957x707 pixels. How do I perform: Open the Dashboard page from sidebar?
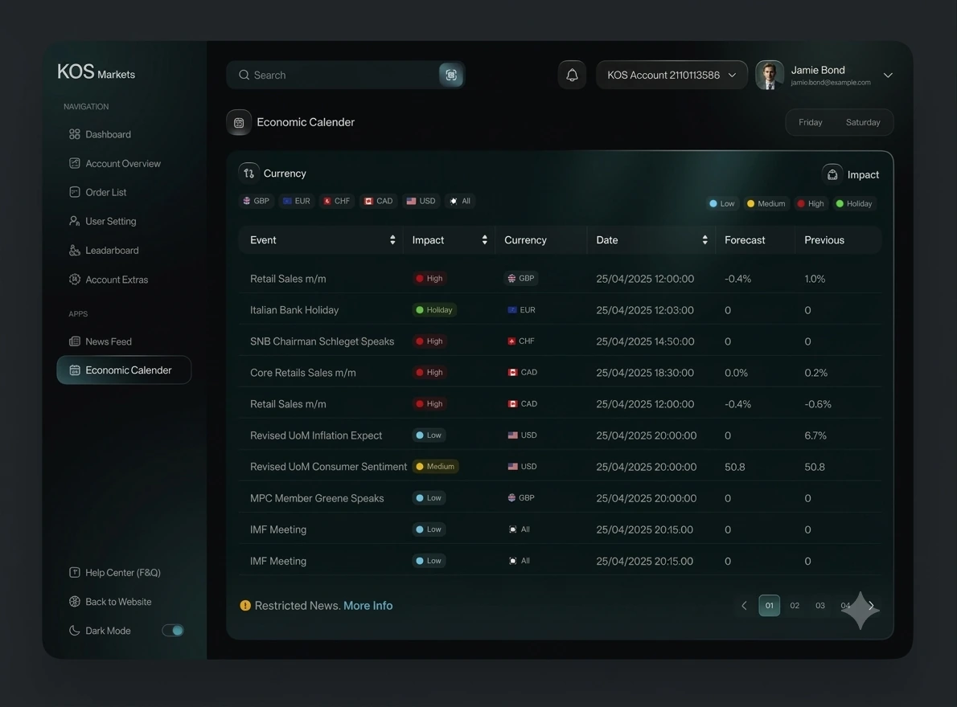(x=100, y=134)
